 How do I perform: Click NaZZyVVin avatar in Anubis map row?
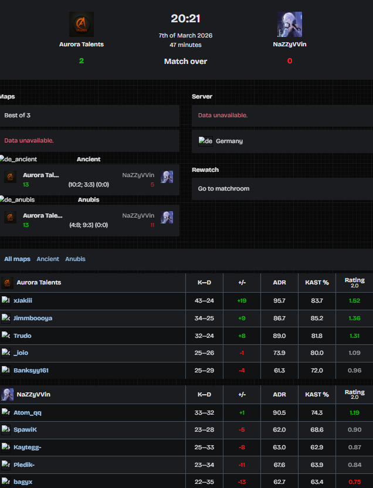167,217
